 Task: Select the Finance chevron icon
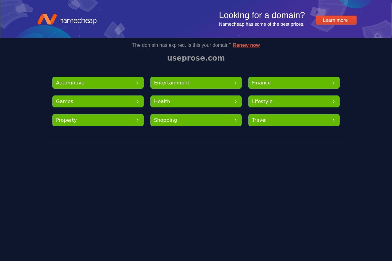tap(334, 83)
